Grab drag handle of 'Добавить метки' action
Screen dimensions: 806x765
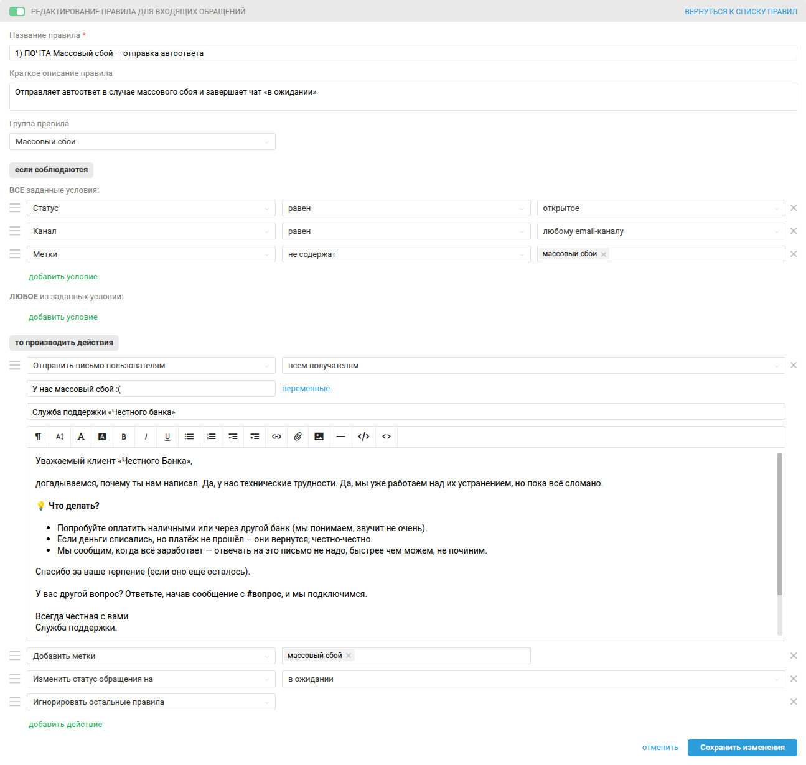(15, 656)
